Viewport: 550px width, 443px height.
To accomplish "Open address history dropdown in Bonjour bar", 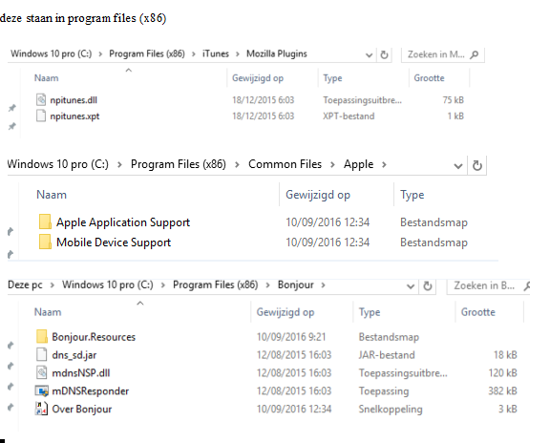I will 411,286.
